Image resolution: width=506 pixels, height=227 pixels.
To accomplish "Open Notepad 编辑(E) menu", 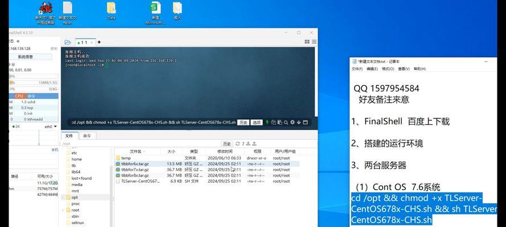I will coord(372,69).
